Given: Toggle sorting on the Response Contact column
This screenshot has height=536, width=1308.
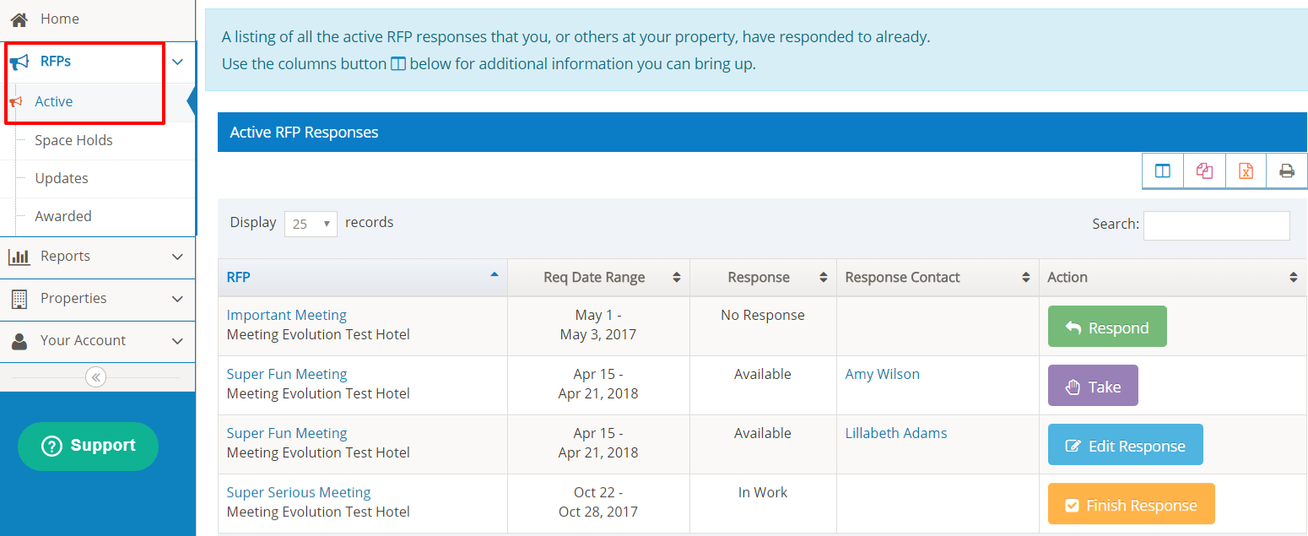Looking at the screenshot, I should click(x=1025, y=277).
